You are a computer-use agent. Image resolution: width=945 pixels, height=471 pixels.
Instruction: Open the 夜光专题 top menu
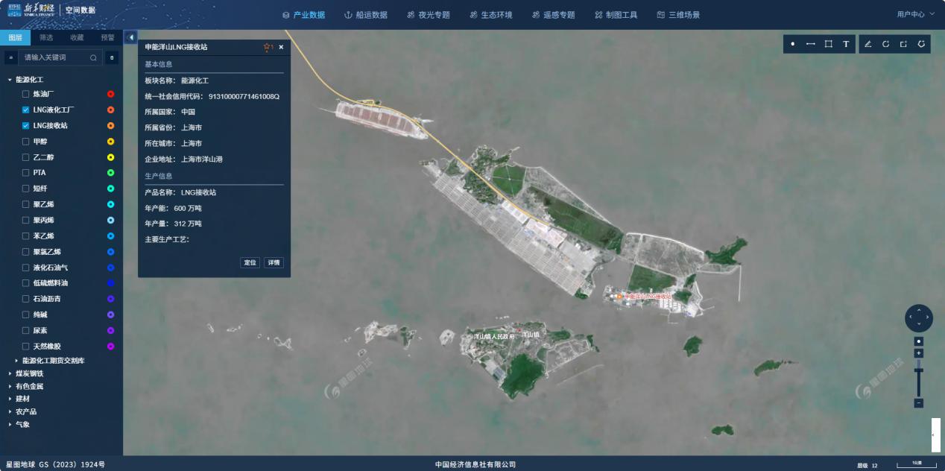pyautogui.click(x=429, y=15)
